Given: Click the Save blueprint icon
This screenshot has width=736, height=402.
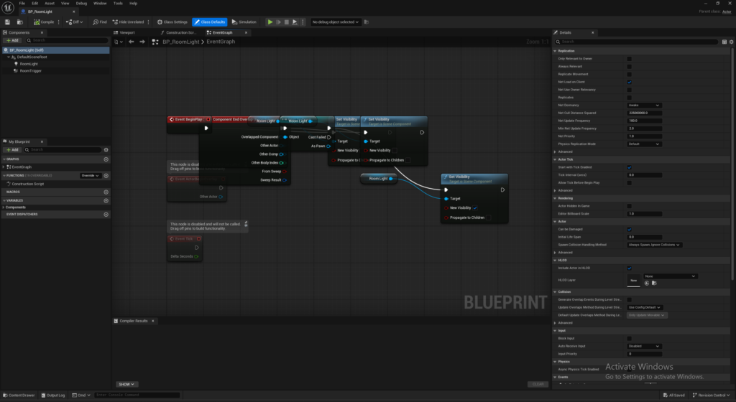Looking at the screenshot, I should [7, 22].
